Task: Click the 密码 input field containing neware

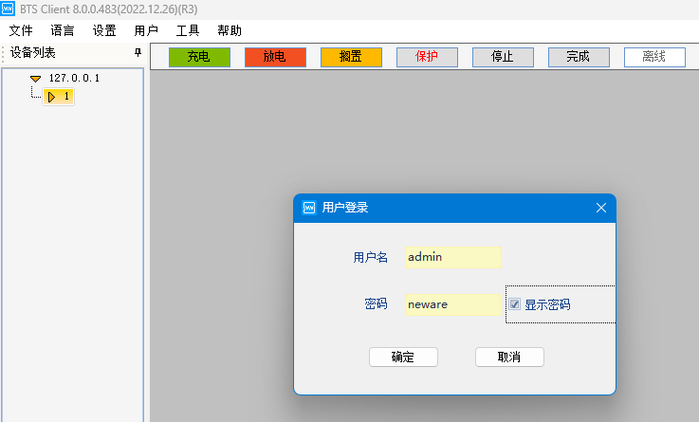Action: tap(453, 304)
